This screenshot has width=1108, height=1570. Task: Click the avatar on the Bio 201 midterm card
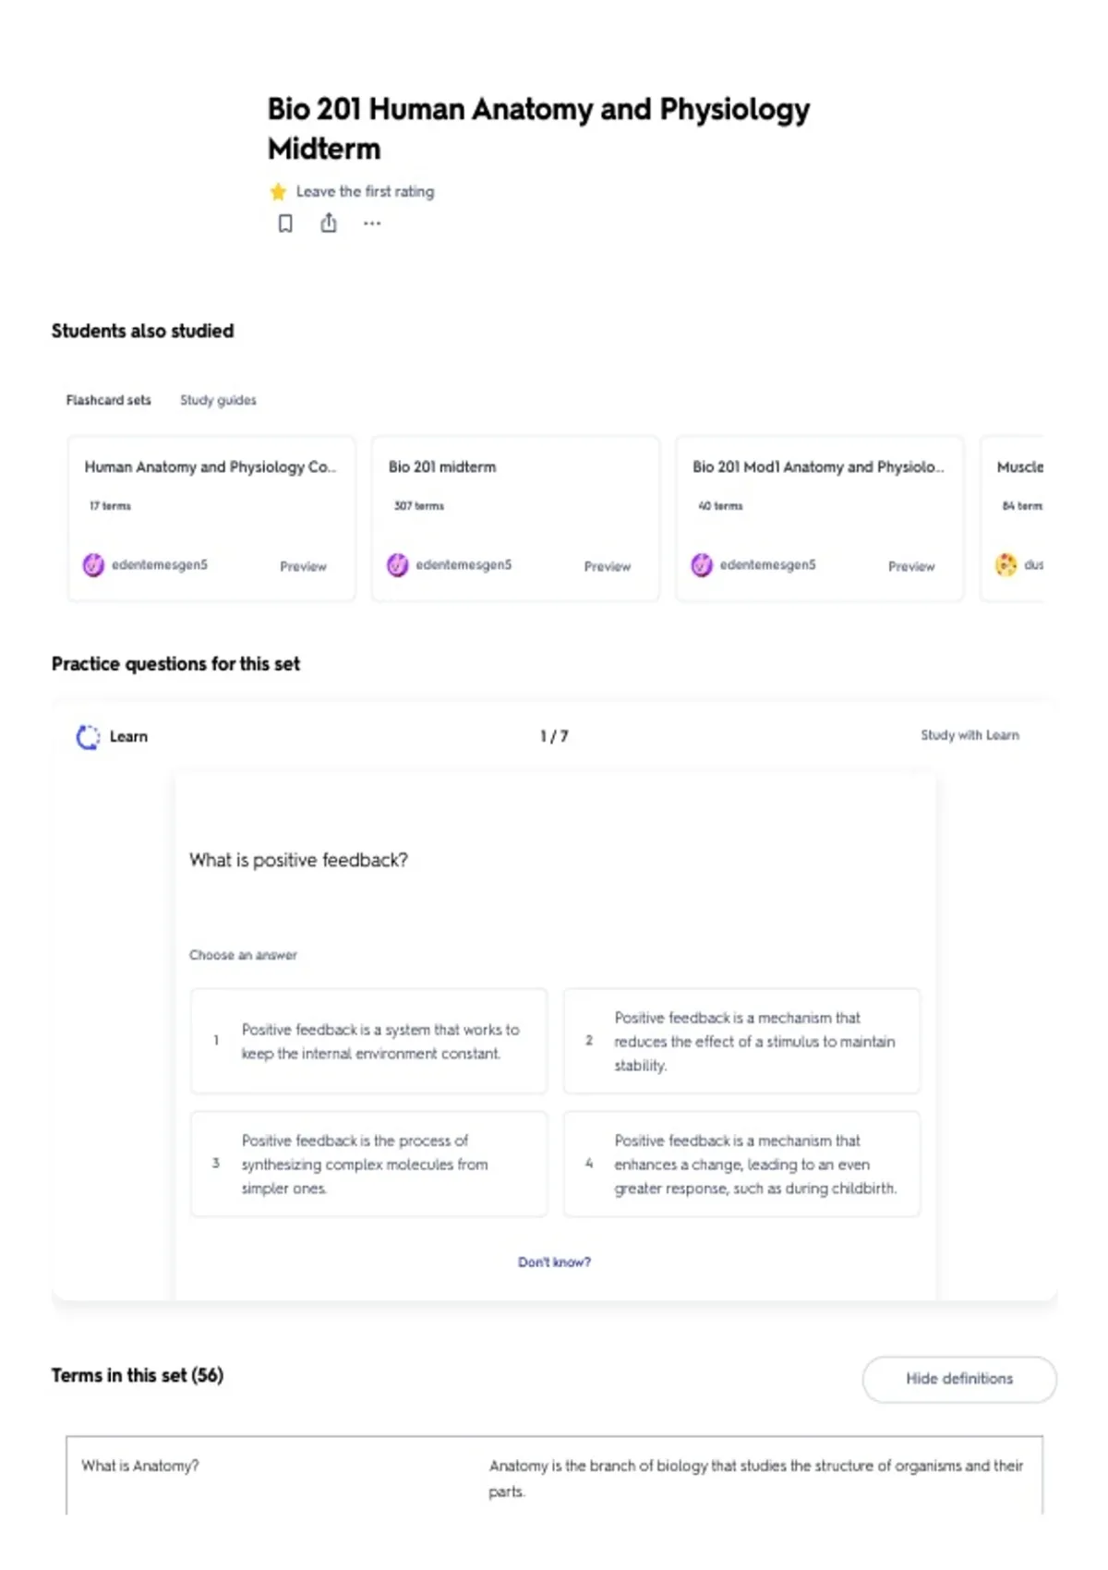(x=398, y=565)
